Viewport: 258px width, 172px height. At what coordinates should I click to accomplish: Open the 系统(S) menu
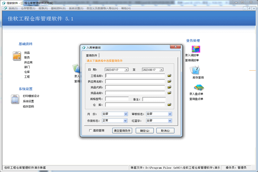click(x=13, y=8)
